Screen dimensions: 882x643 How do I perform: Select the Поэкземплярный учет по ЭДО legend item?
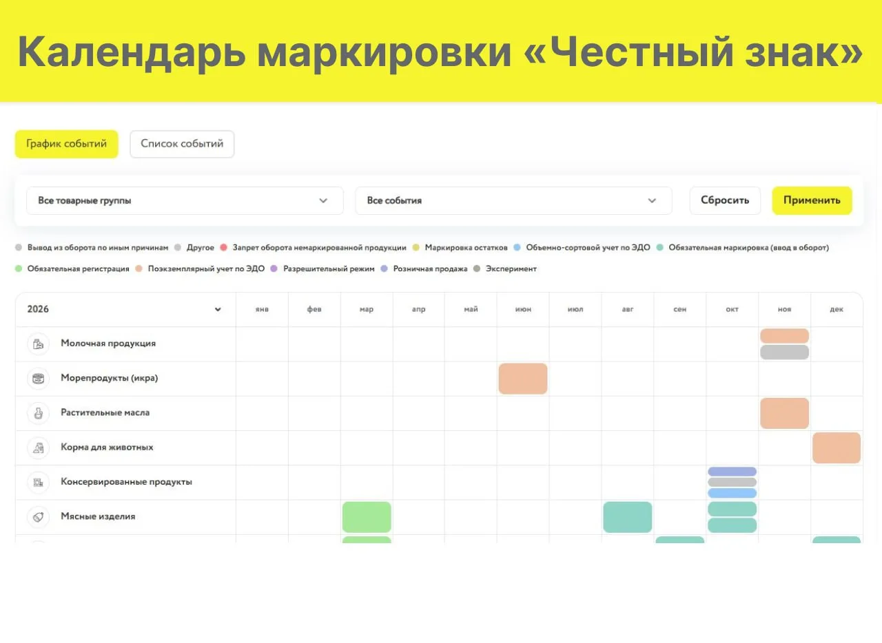pyautogui.click(x=200, y=268)
